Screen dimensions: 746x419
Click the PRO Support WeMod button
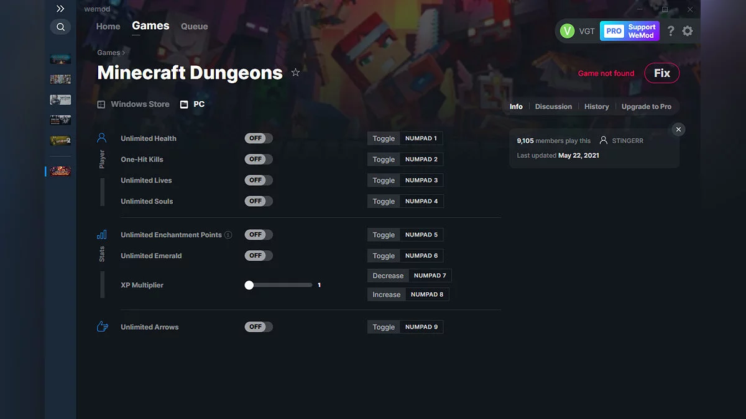tap(630, 31)
